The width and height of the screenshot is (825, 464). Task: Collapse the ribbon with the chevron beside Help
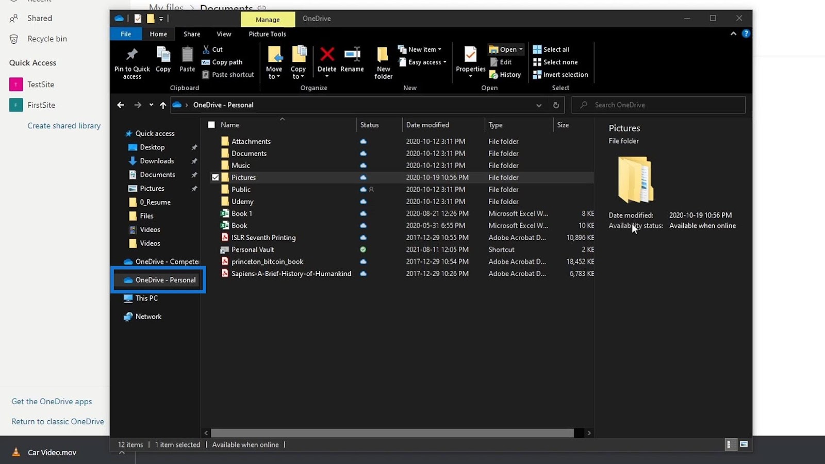(x=733, y=34)
